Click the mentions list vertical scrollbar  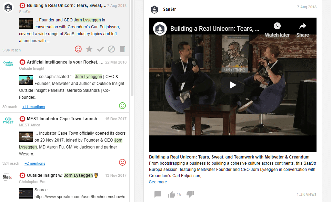(x=132, y=48)
